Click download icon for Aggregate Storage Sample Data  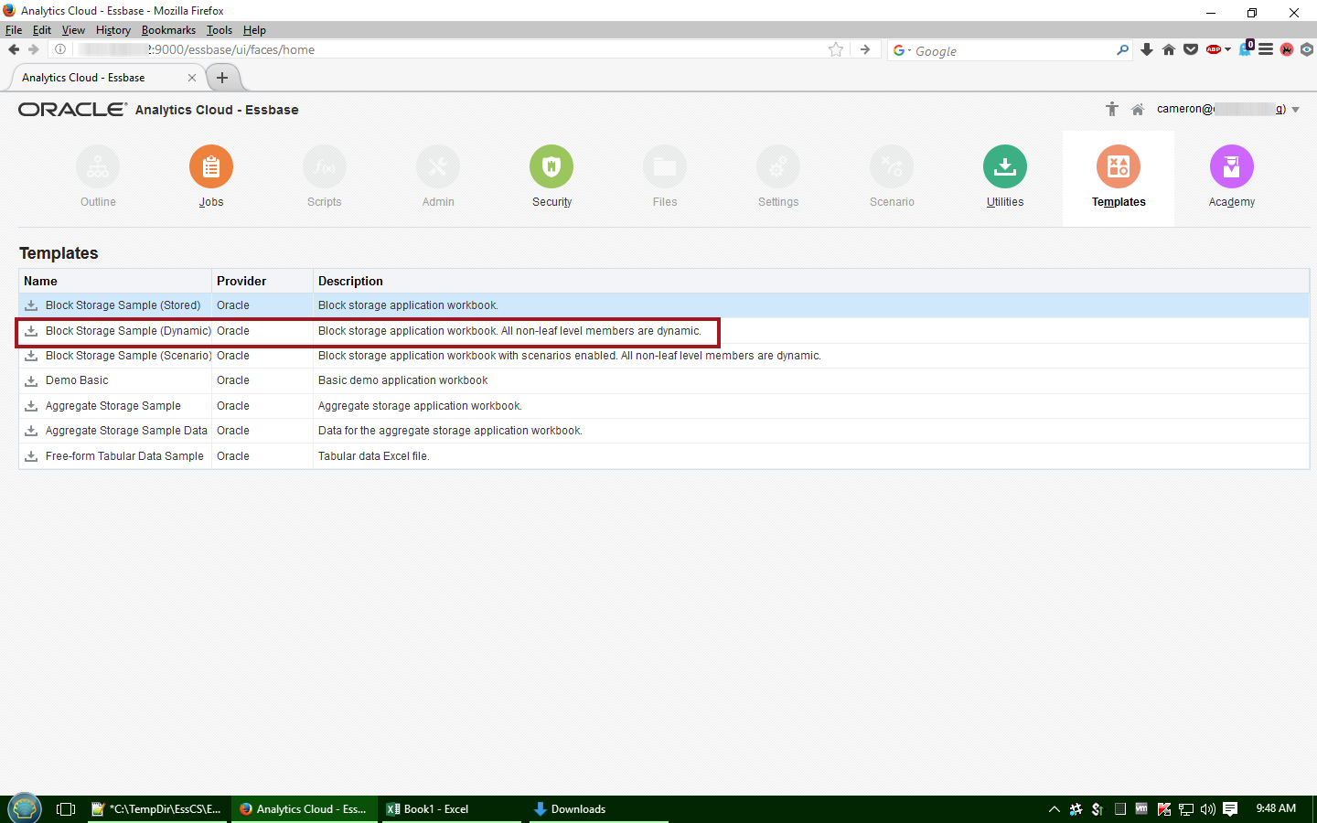pyautogui.click(x=31, y=431)
